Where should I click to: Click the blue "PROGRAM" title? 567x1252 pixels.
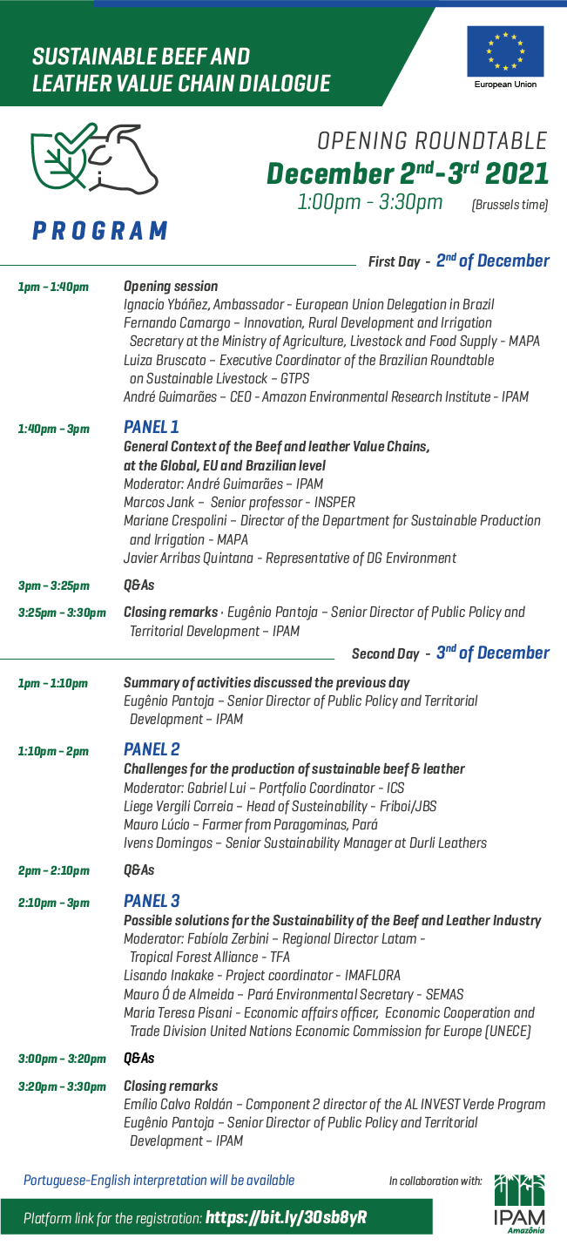100,231
